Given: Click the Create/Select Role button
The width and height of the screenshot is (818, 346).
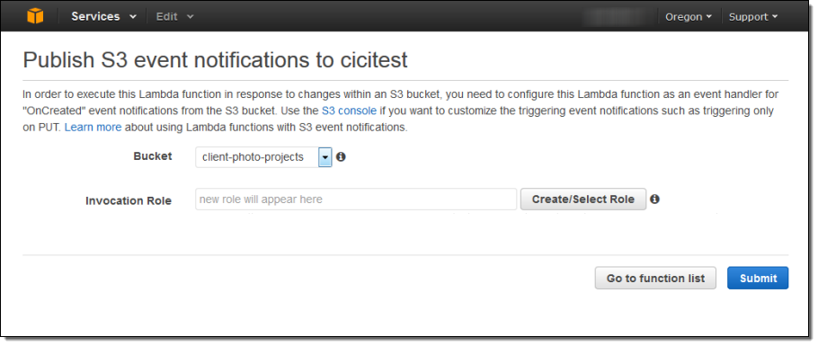Looking at the screenshot, I should coord(583,200).
